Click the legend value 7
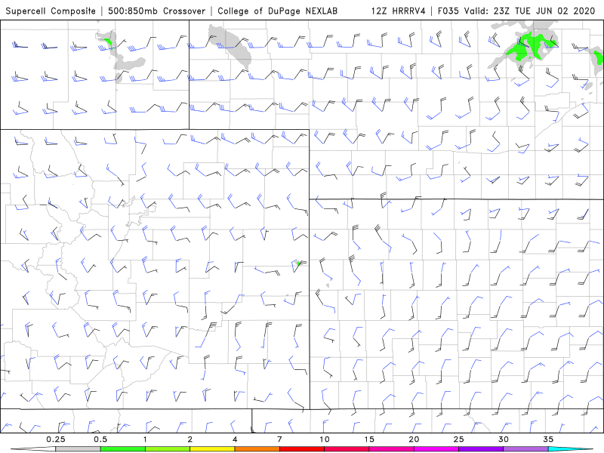604x453 pixels. click(279, 439)
